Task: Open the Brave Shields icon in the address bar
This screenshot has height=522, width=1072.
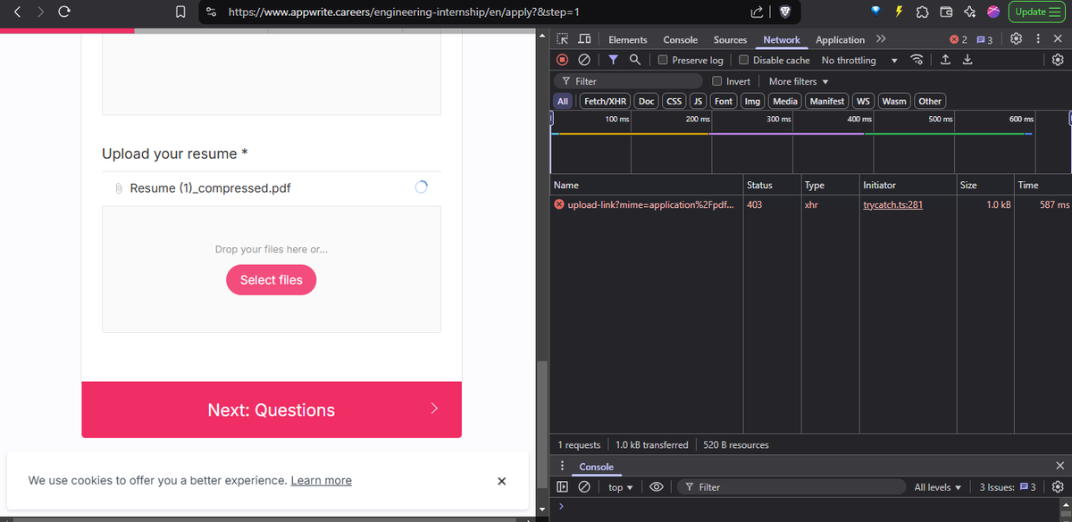Action: (784, 12)
